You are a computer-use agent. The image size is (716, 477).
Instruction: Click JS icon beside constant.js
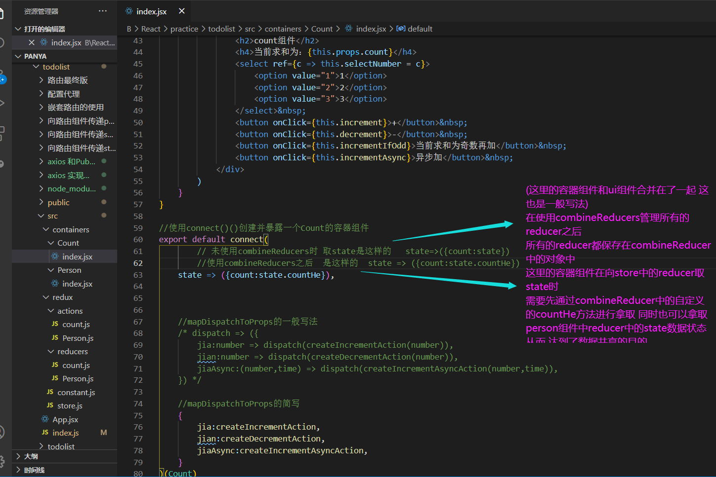tap(50, 392)
